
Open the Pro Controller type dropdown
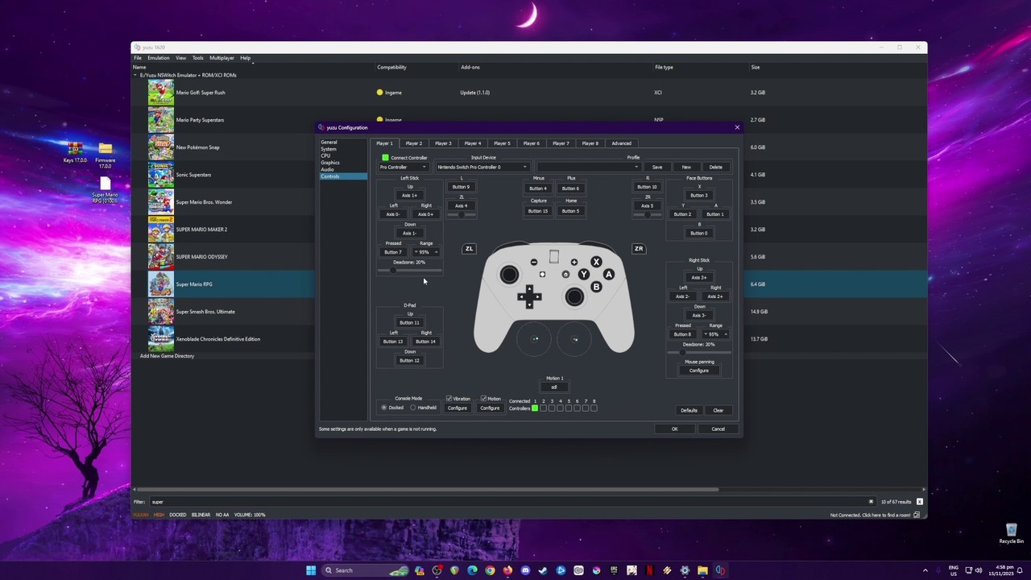(x=404, y=167)
